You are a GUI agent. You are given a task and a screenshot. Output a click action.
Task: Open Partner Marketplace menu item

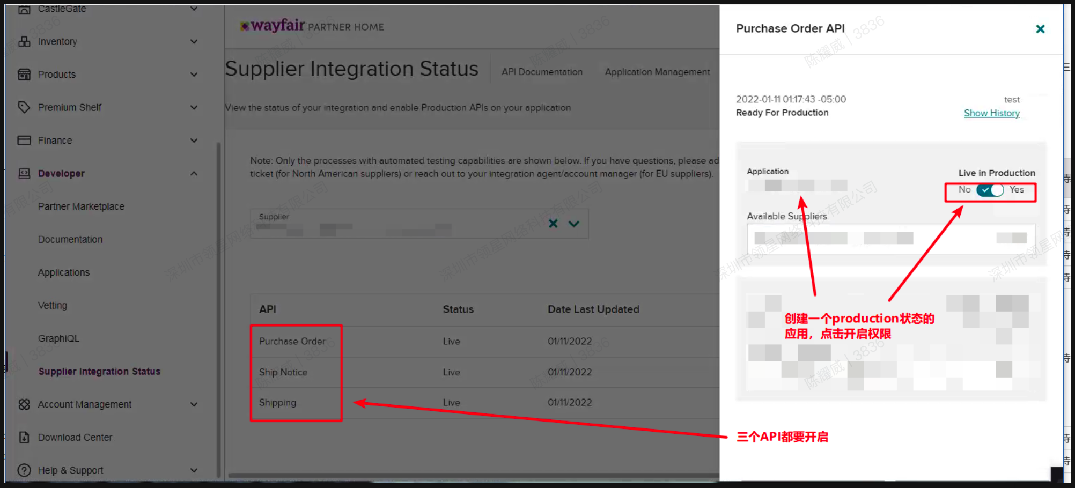point(81,206)
